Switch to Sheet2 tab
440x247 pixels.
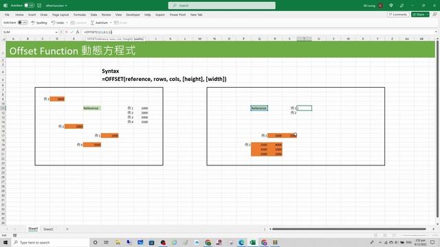click(48, 229)
